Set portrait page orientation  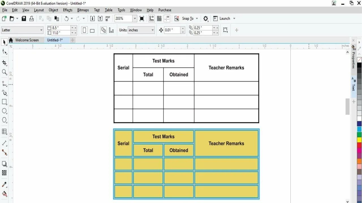tap(84, 30)
